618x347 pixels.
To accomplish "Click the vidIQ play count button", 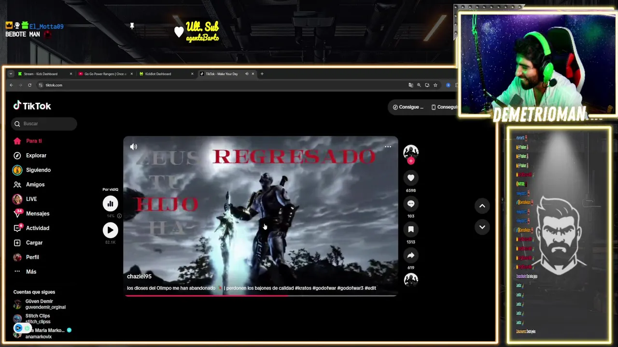I will click(110, 230).
